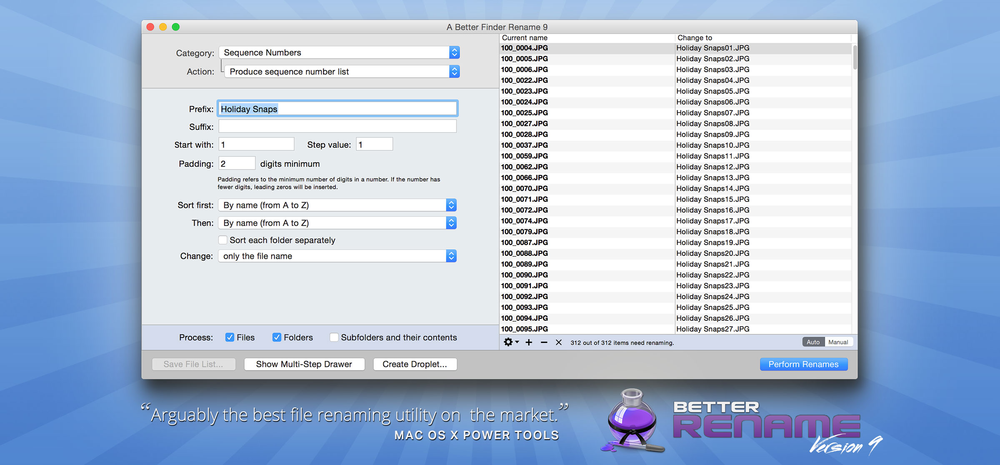
Task: Select row 100_0023.JPG
Action: 676,91
